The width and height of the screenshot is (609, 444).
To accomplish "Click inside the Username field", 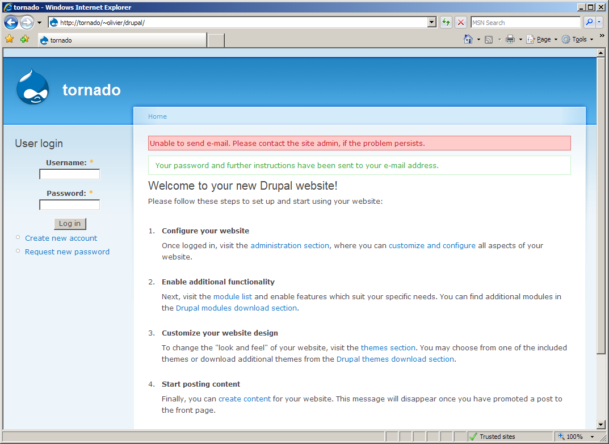I will coord(69,174).
